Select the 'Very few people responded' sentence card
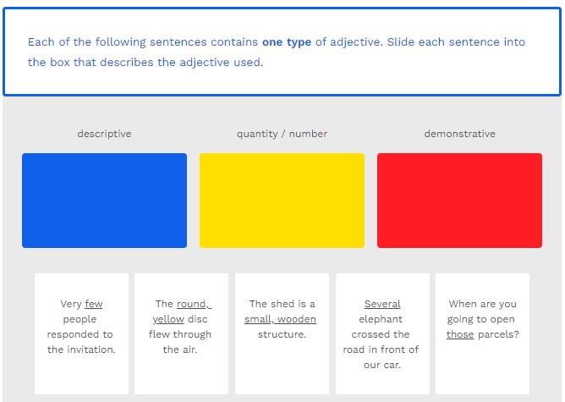565x402 pixels. tap(81, 333)
